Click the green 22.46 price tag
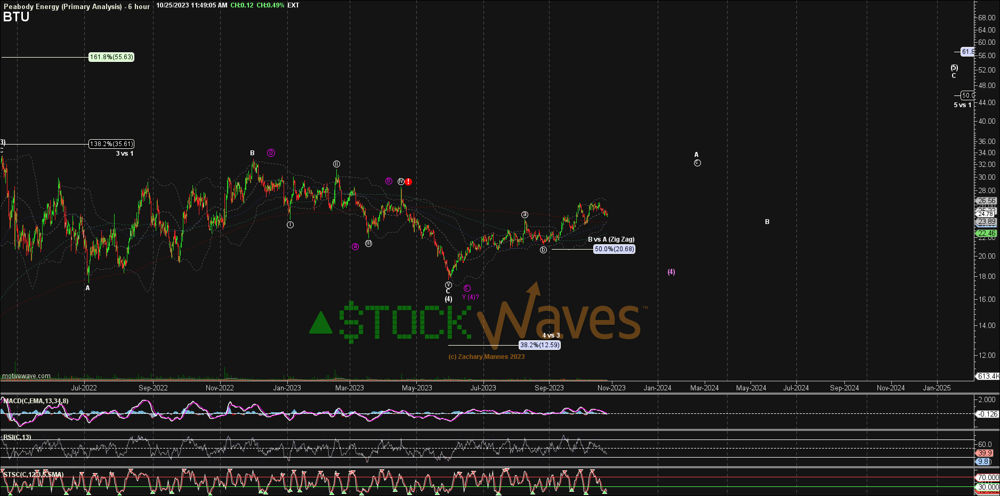This screenshot has width=1000, height=496. 987,233
